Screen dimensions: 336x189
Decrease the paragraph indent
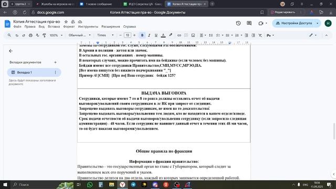coord(246,35)
